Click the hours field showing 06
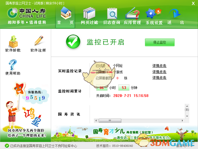This screenshot has width=198, height=149. (102, 88)
